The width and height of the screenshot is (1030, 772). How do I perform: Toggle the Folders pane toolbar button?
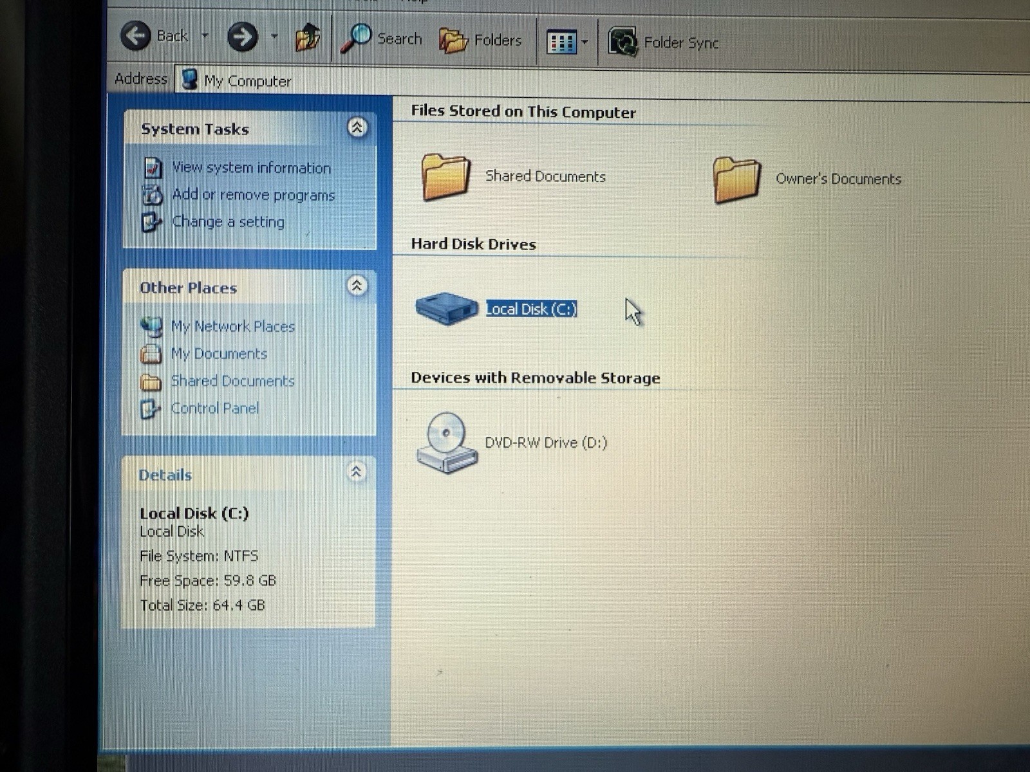point(480,41)
